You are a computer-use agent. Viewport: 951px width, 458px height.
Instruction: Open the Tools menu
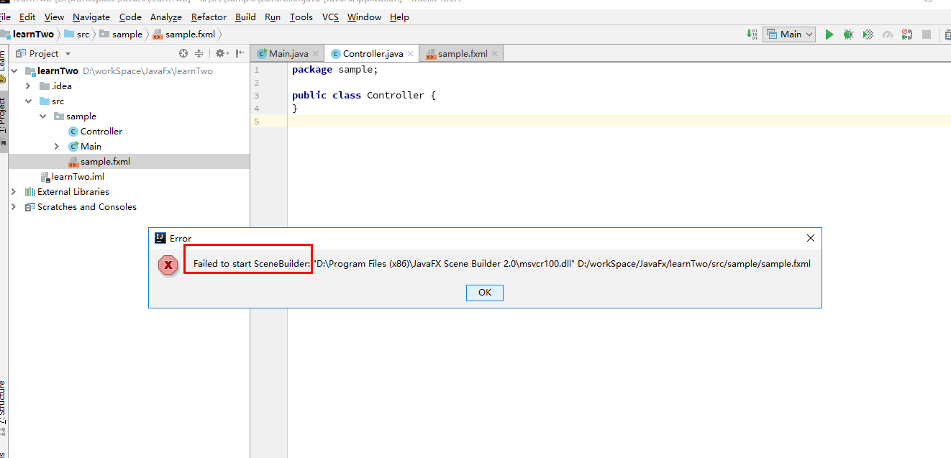point(301,17)
